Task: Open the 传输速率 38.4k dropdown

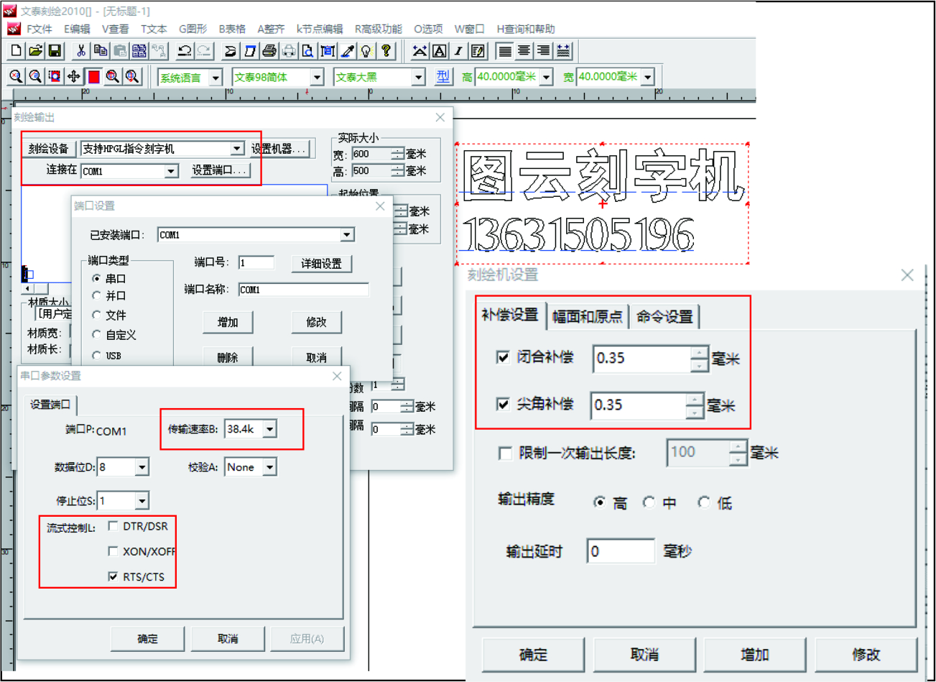Action: [x=269, y=429]
